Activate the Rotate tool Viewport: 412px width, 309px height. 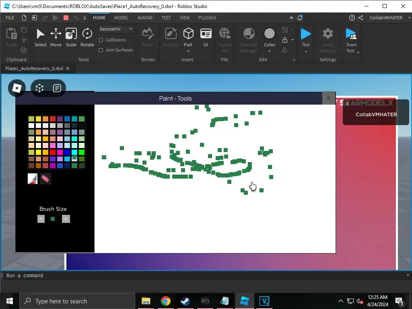(87, 37)
